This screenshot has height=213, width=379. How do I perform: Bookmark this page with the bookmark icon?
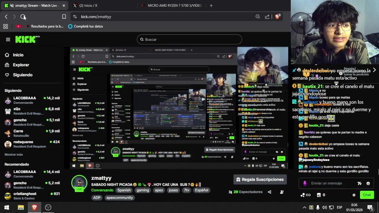click(64, 17)
